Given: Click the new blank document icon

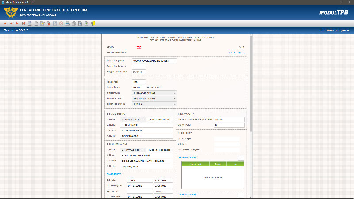Looking at the screenshot, I should (36, 23).
